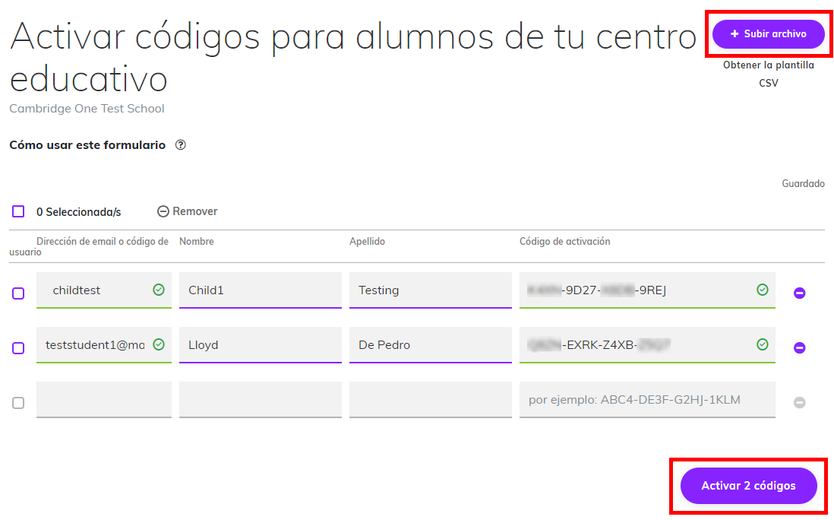
Task: Click green validation check beside childtest
Action: 159,290
